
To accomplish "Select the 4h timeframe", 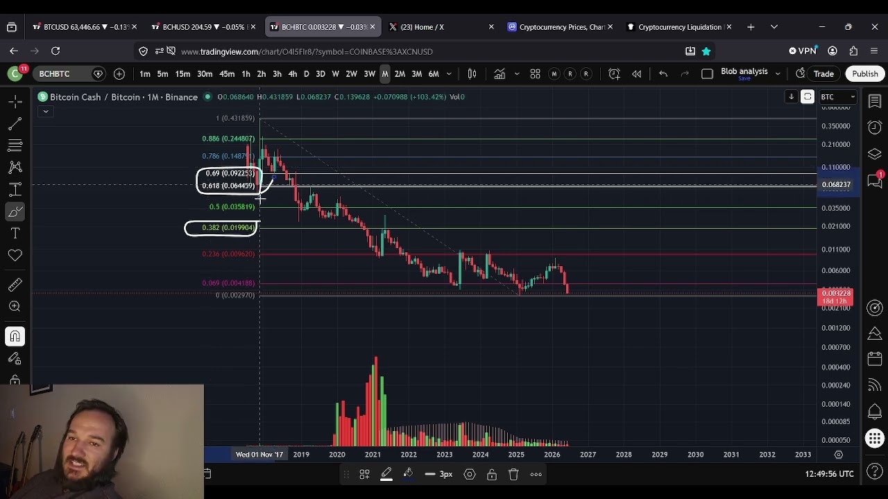I will pos(292,73).
